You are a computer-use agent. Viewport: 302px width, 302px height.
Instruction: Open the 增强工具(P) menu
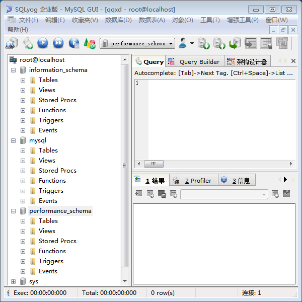click(243, 20)
